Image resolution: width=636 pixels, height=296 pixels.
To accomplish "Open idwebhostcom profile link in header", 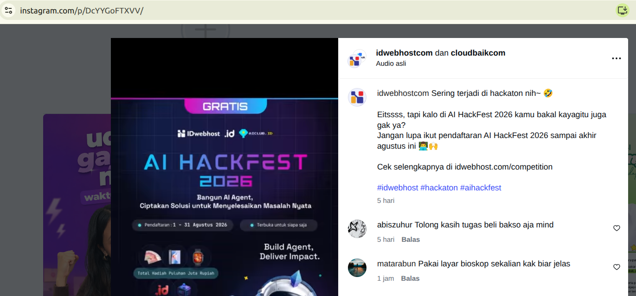I will [404, 53].
